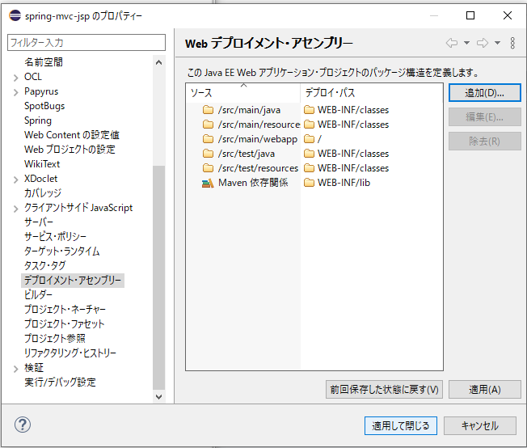This screenshot has width=527, height=448.
Task: Click the 除去(R) button
Action: pos(485,142)
